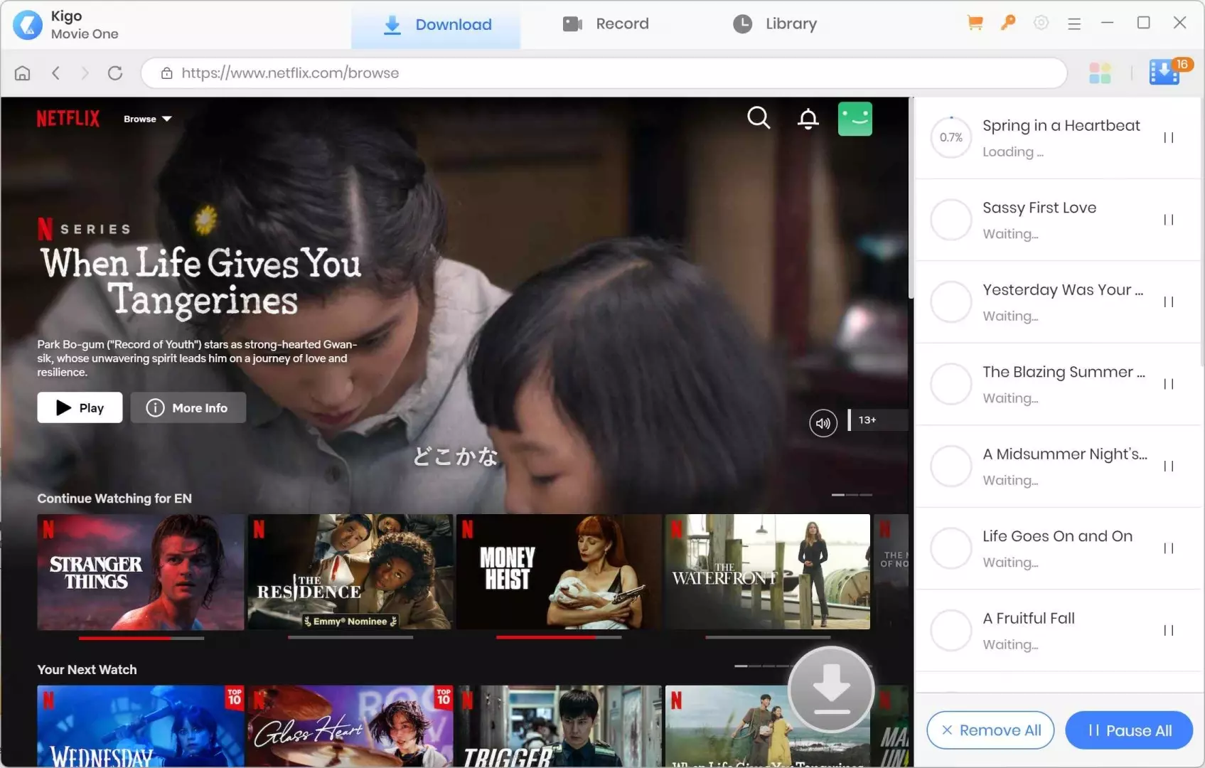Screen dimensions: 1205x768
Task: Toggle the trailer sound mute button
Action: pos(823,423)
